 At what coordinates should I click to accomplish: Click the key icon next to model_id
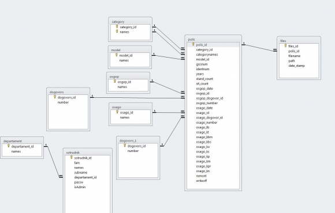tap(117, 55)
